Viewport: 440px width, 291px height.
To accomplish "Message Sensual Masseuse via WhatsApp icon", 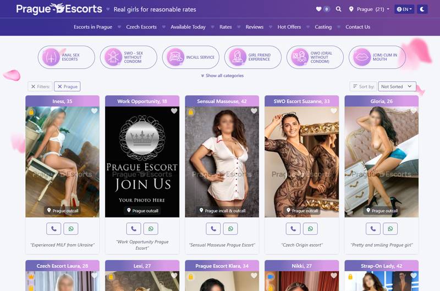I will pyautogui.click(x=230, y=229).
